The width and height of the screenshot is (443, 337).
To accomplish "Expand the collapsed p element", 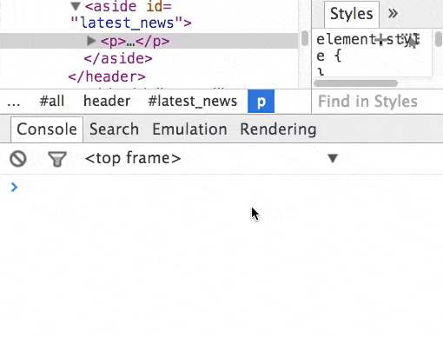I will (91, 41).
